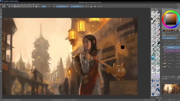Pick a shade in the color square
This screenshot has height=101, width=180.
coord(171,19)
